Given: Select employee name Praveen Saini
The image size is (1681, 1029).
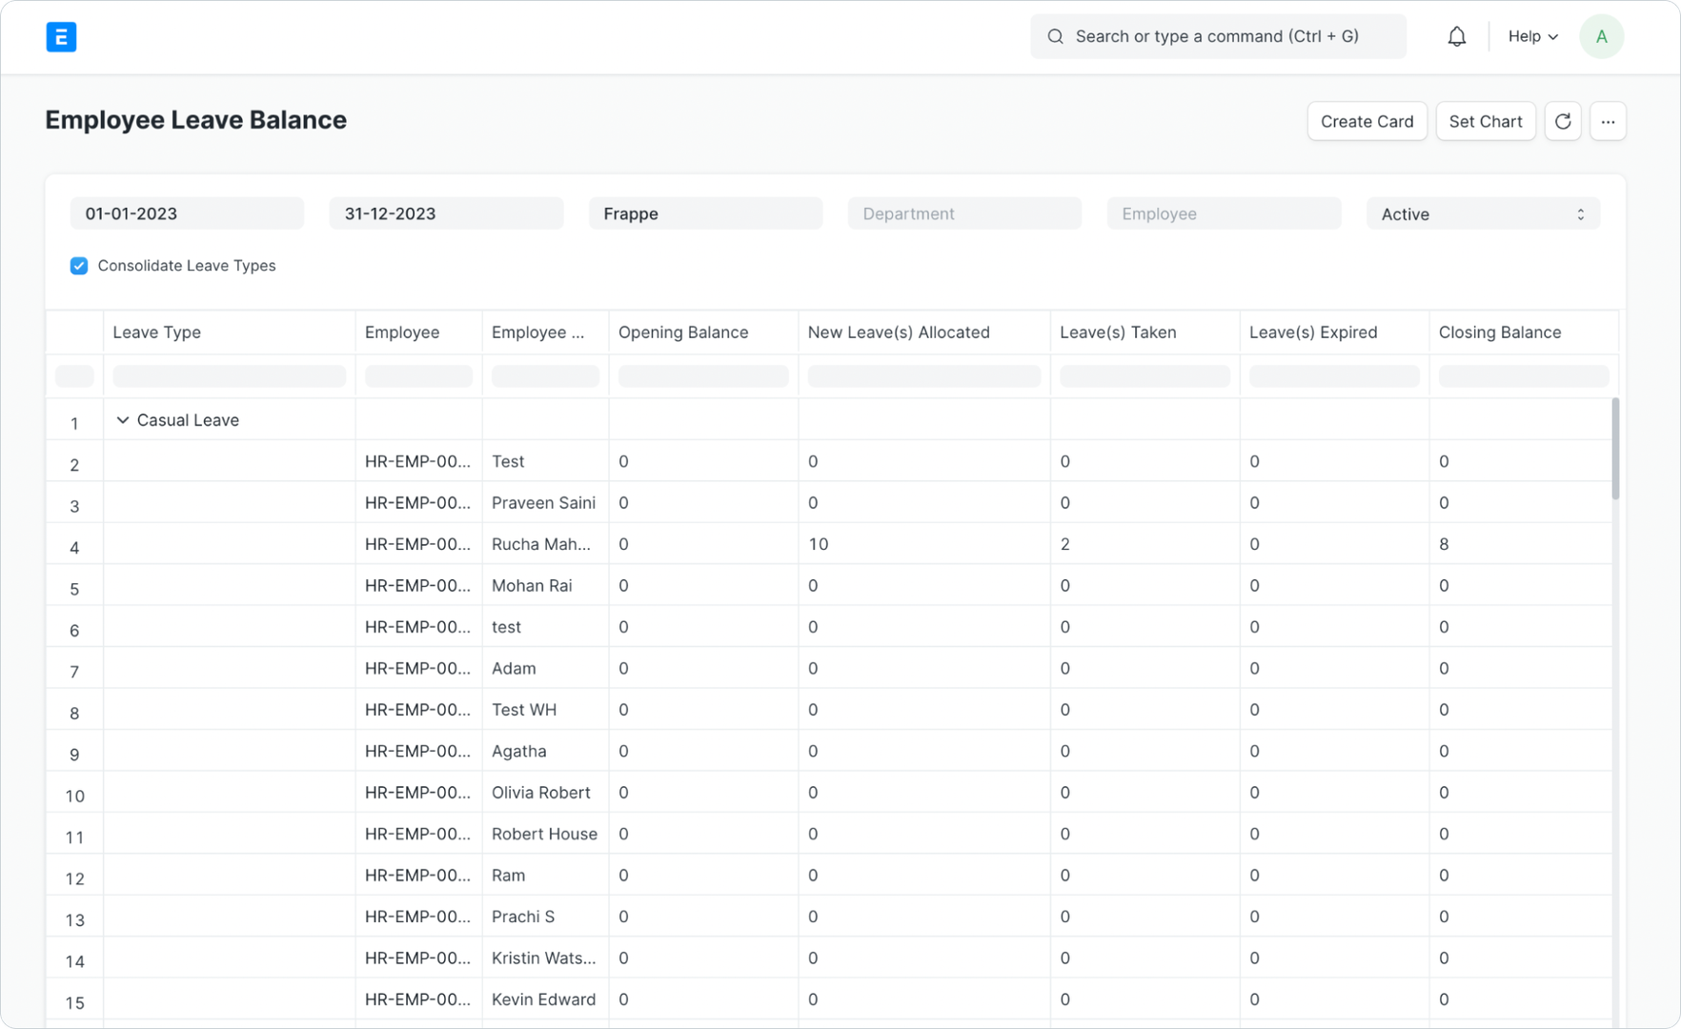Looking at the screenshot, I should (x=543, y=503).
